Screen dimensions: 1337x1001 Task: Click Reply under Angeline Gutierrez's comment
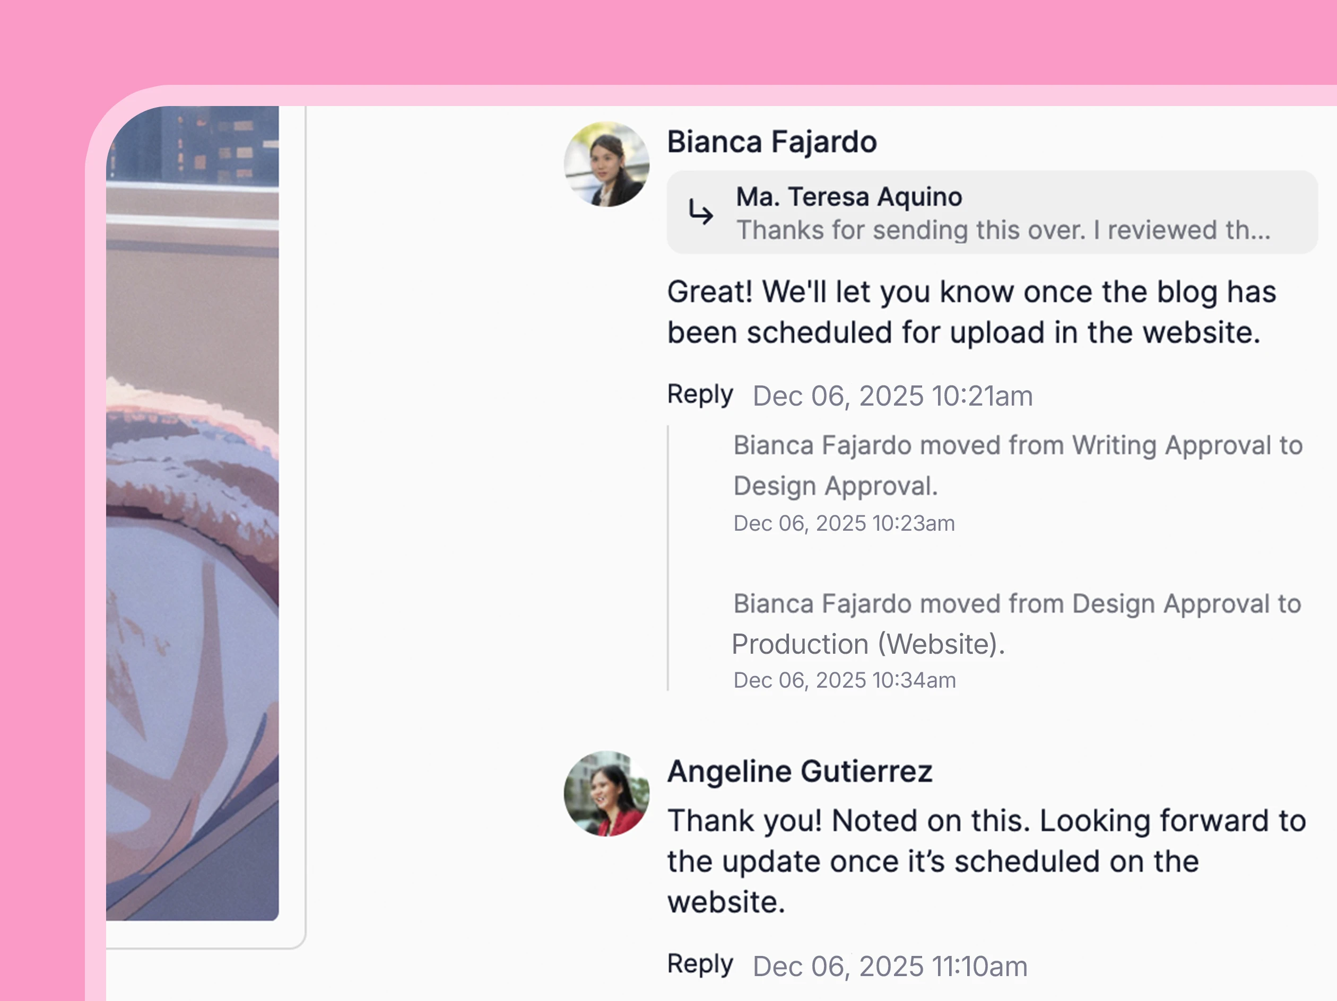click(x=699, y=963)
